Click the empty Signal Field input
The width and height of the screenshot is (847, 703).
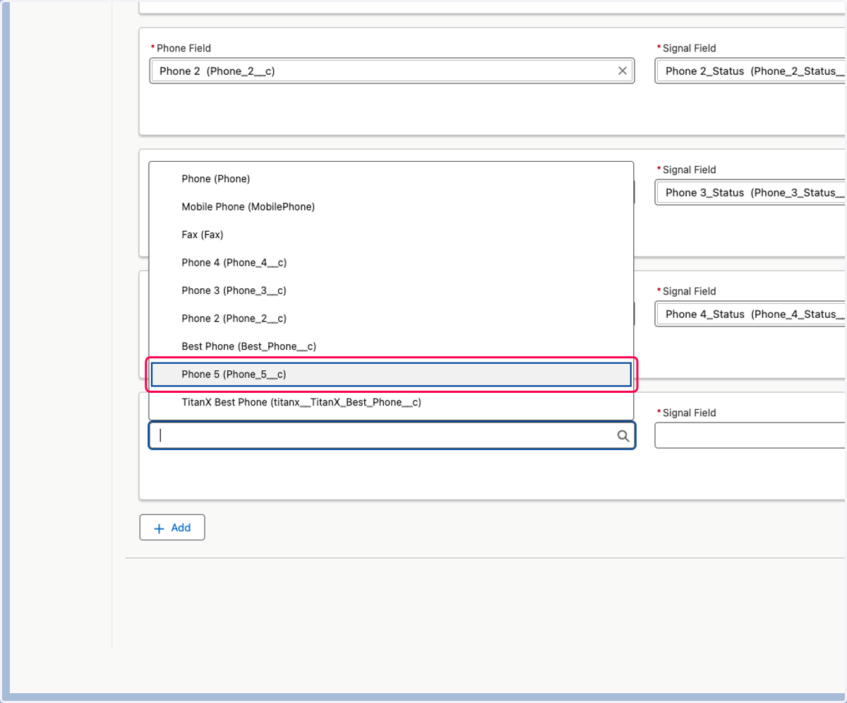(751, 435)
